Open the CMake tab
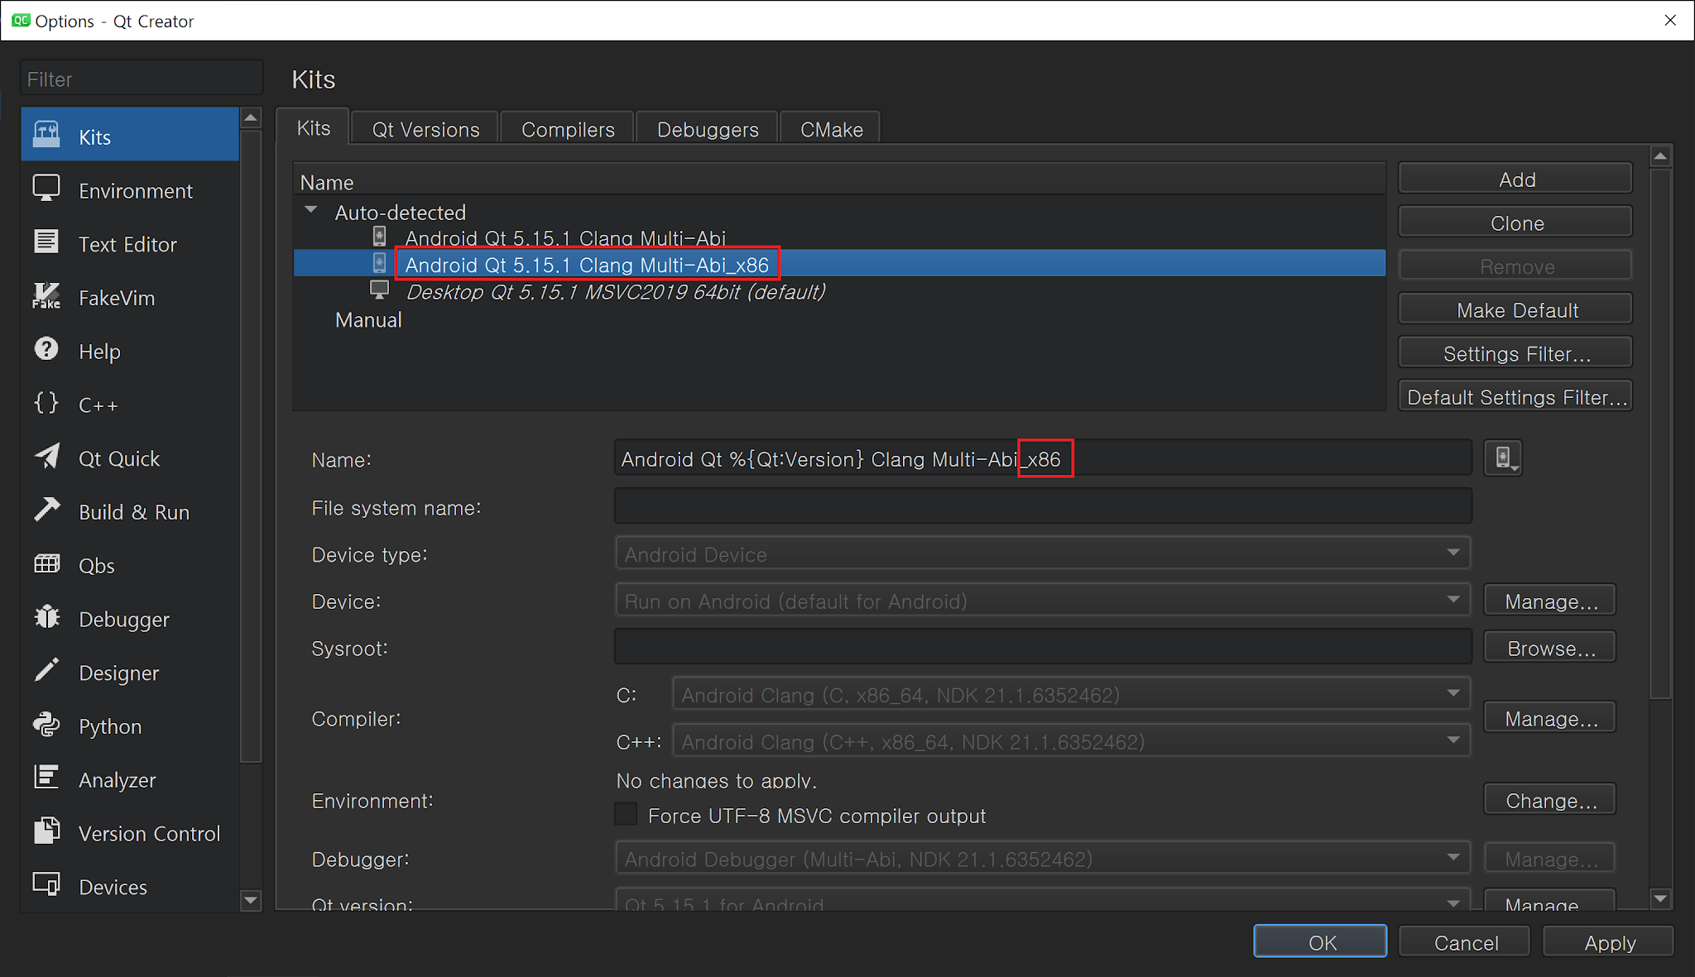Screen dimensions: 1695x977 831,129
